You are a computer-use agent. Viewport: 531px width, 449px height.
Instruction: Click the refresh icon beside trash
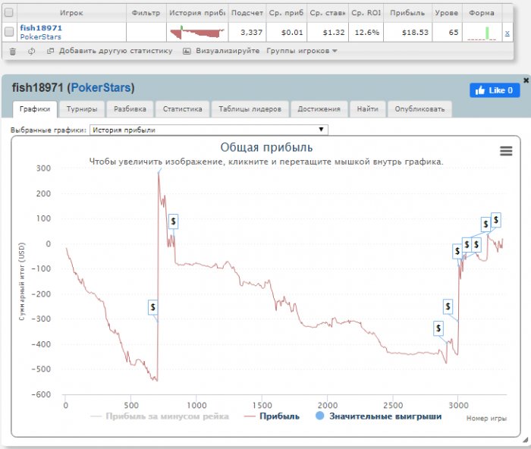point(32,52)
